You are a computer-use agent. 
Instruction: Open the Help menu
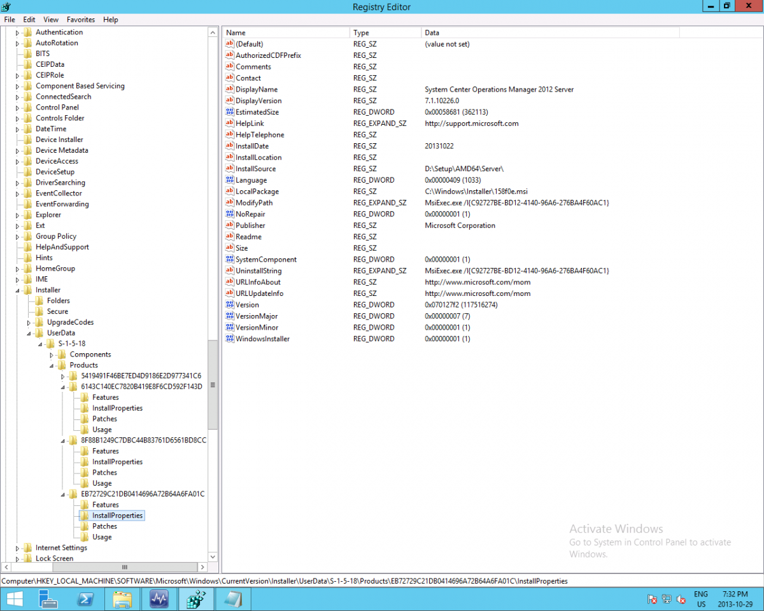click(x=111, y=20)
